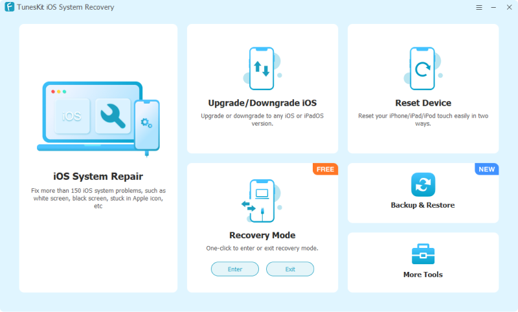Close the TunesKit window

tap(509, 7)
